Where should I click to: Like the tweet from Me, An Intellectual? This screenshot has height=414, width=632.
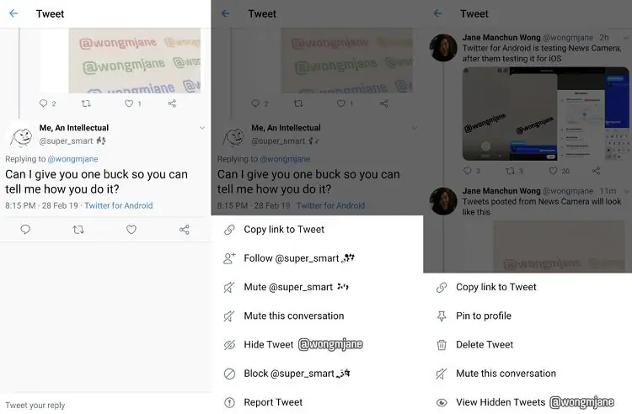(131, 230)
